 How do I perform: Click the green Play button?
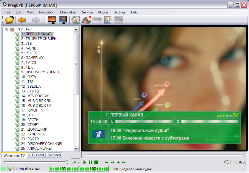pyautogui.click(x=84, y=162)
